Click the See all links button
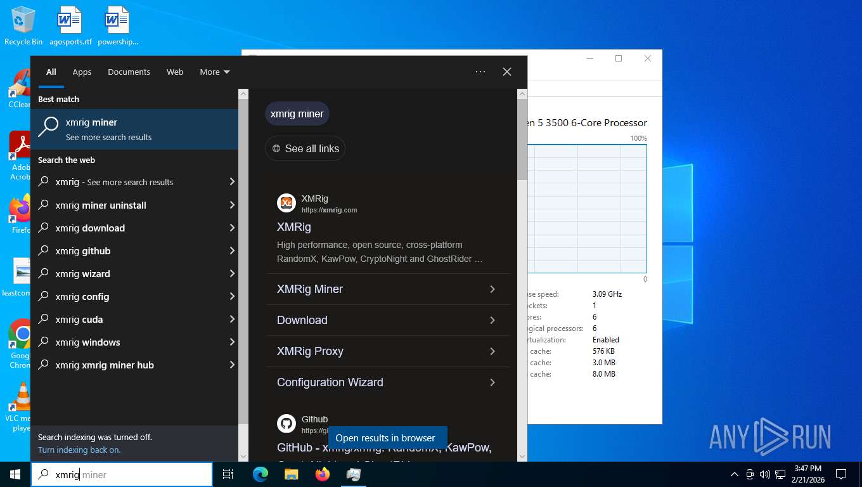 [x=305, y=148]
